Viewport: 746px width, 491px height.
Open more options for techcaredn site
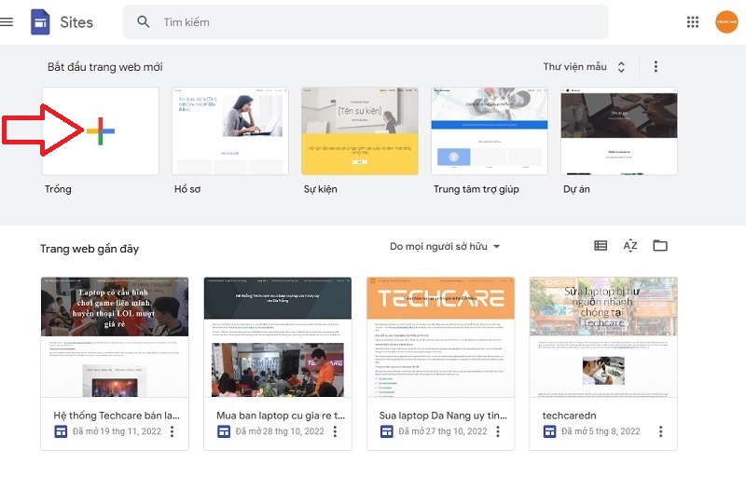[x=660, y=431]
